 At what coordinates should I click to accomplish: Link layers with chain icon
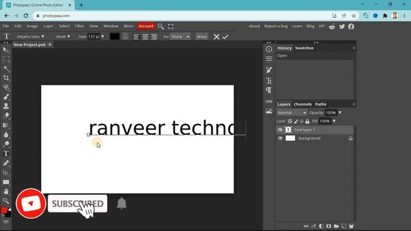306,226
